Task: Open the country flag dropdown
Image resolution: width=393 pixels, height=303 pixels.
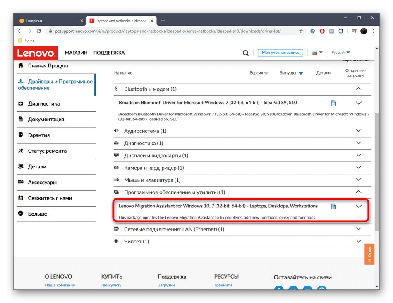Action: [317, 53]
